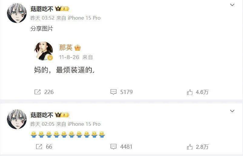Open comments with 4481 replies
Viewport: 243px width, 156px height.
coord(113,147)
